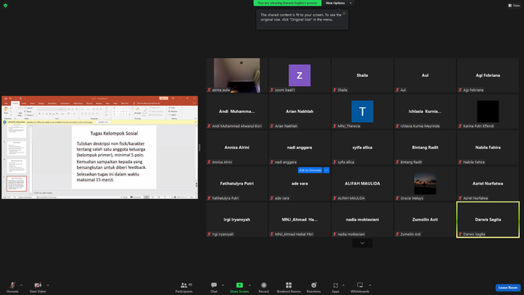Dismiss the shared content size tooltip
524x295 pixels.
344,13
